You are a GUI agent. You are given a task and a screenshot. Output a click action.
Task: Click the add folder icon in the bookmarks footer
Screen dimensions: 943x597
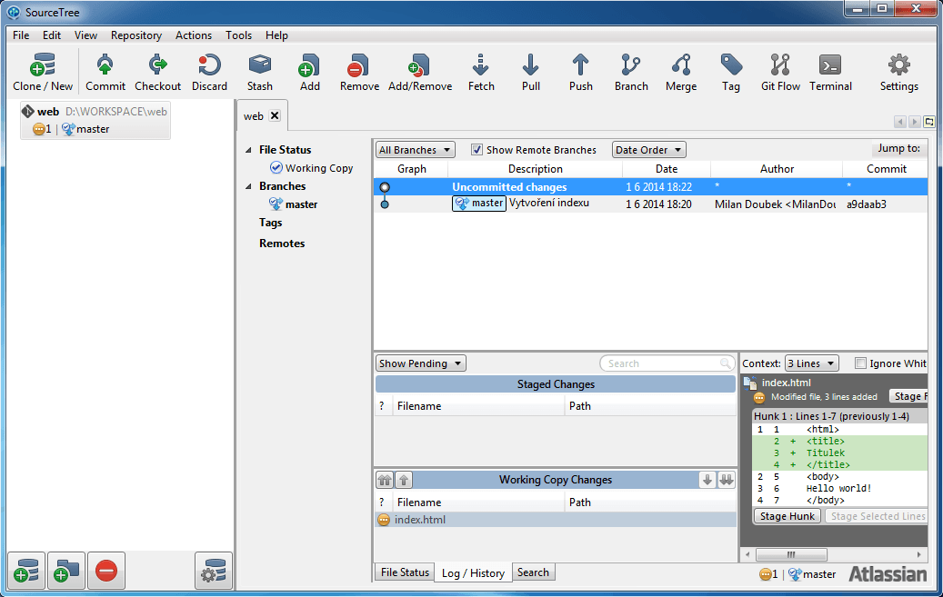tap(66, 570)
